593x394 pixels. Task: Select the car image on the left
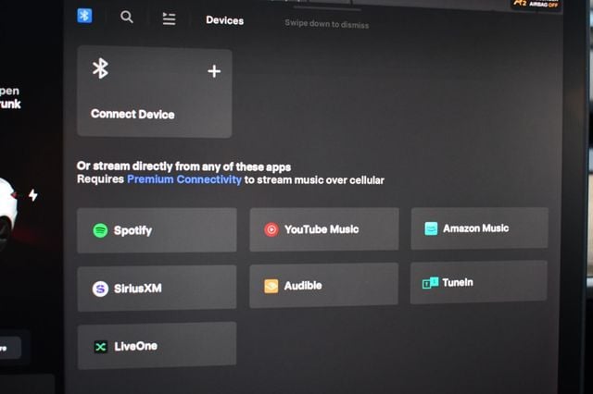coord(7,208)
